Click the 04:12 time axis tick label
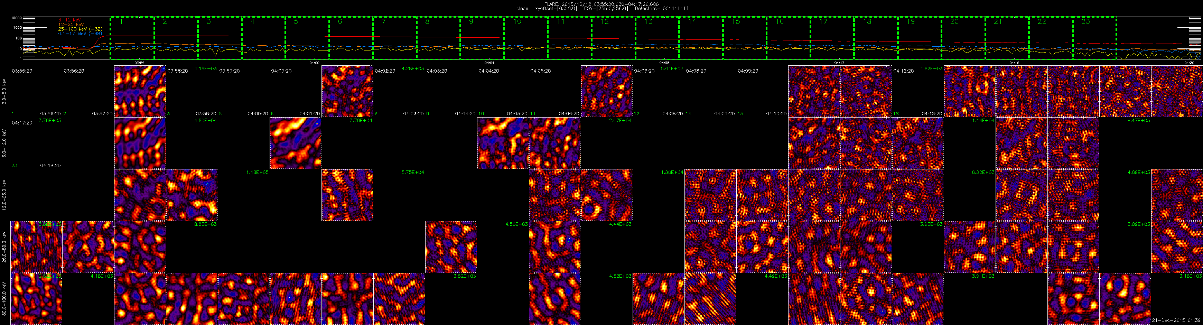The height and width of the screenshot is (325, 1203). (x=839, y=62)
